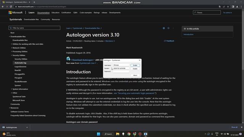Click the translate page icon in address bar

click(x=220, y=7)
